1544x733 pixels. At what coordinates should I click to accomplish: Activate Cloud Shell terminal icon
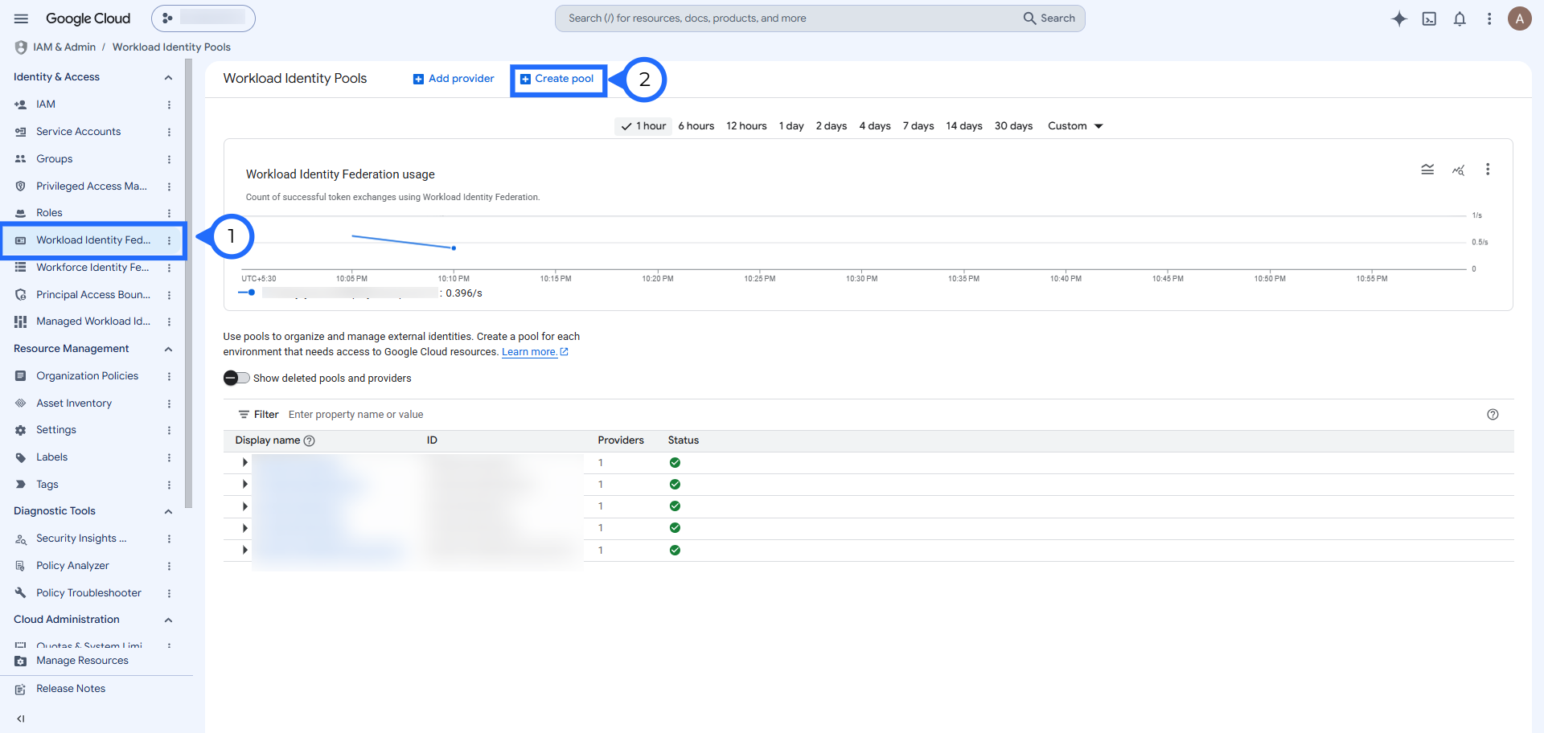coord(1429,18)
